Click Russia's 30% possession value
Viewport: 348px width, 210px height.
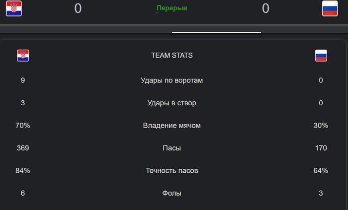[x=321, y=126]
